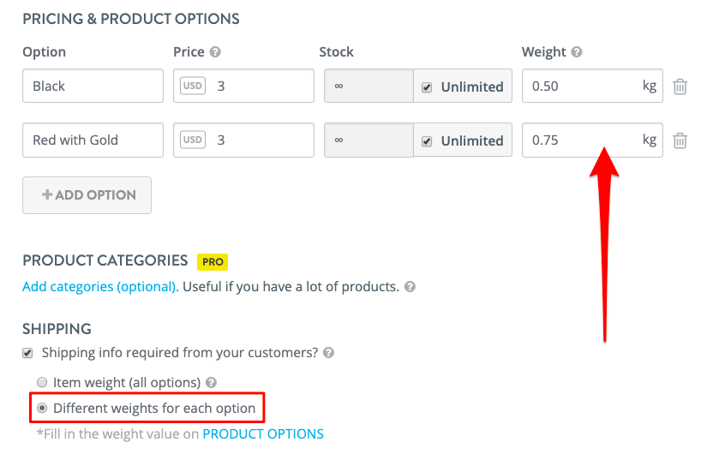Delete the Black option with trash icon
The image size is (701, 460).
pos(680,87)
